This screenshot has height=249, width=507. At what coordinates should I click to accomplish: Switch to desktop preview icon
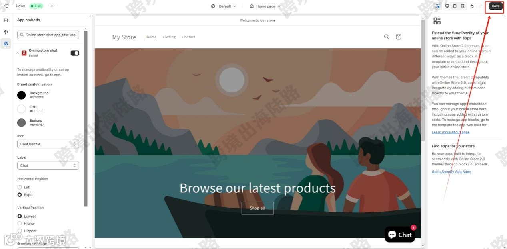[x=447, y=6]
